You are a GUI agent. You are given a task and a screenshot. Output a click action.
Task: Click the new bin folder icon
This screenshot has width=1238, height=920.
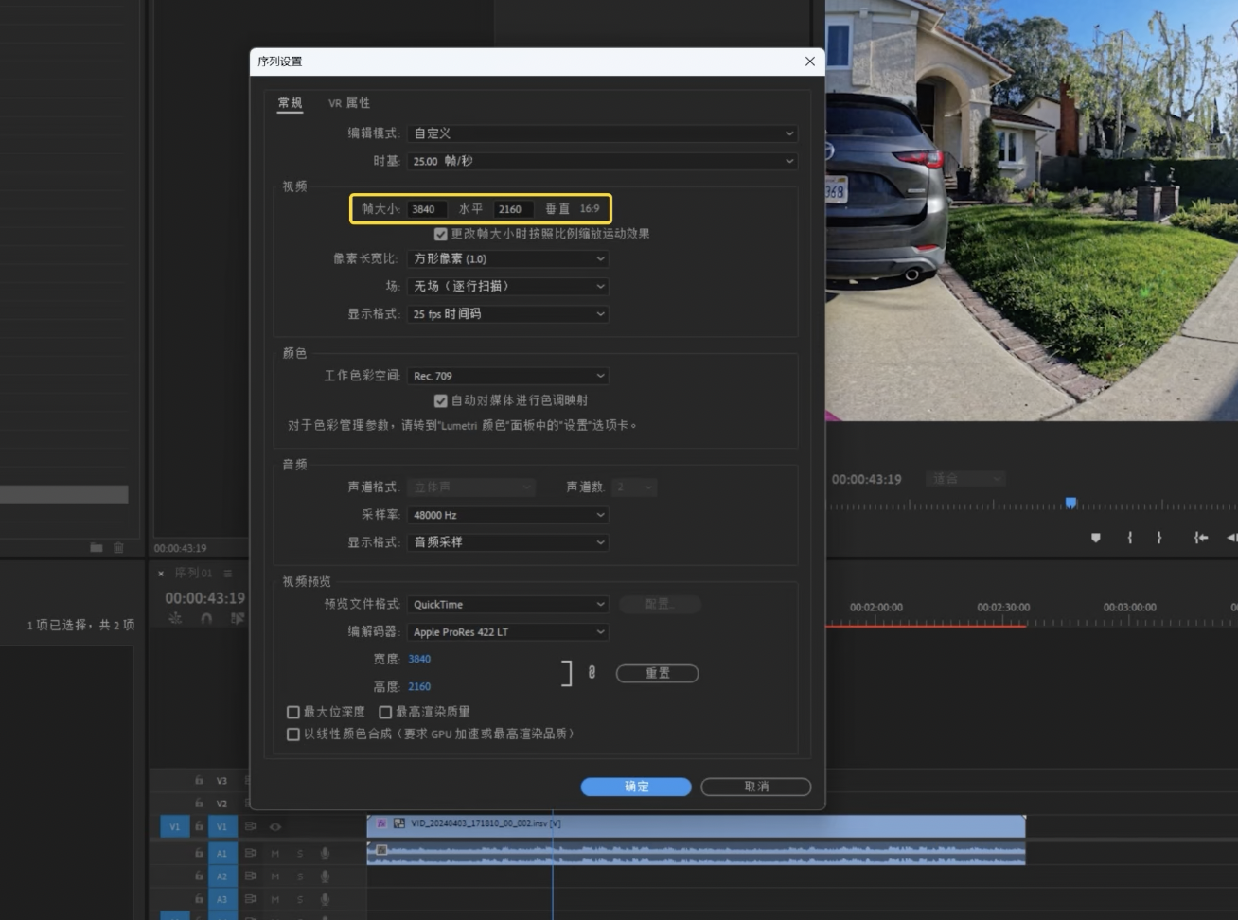[x=96, y=548]
